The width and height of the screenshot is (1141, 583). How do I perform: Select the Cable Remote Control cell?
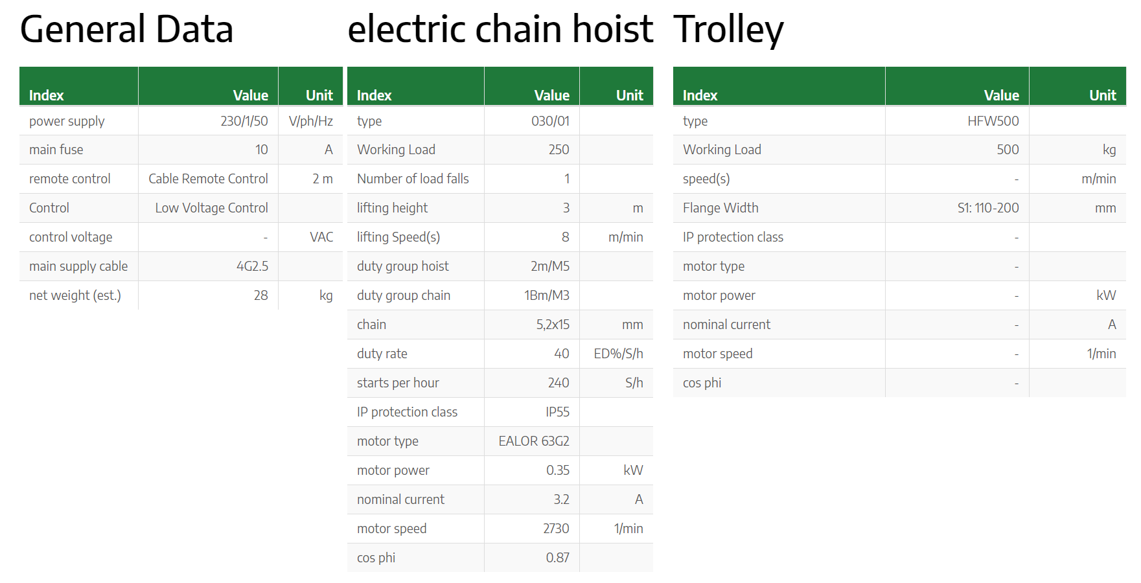coord(208,179)
